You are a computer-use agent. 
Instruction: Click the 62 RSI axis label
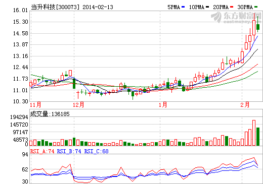pyautogui.click(x=25, y=169)
